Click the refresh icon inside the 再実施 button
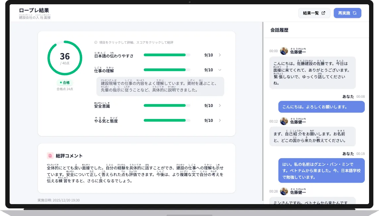379x216 pixels. (x=354, y=13)
